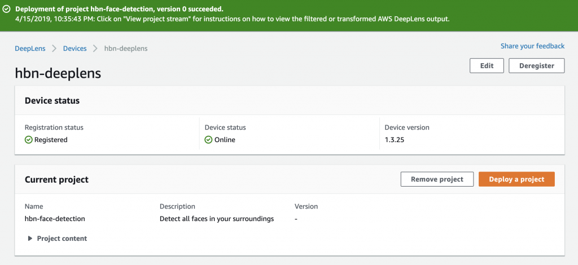Click the first breadcrumb chevron after DeepLens

coord(54,48)
